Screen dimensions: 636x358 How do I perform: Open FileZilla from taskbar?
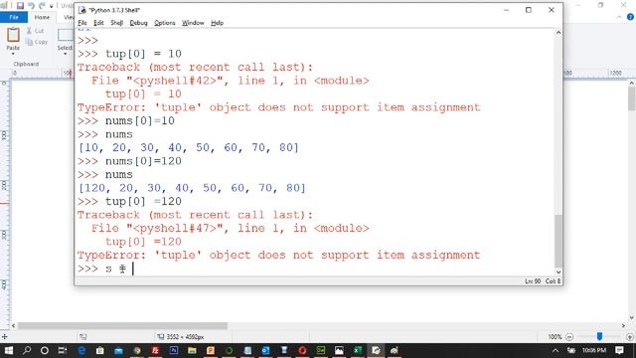(x=155, y=350)
